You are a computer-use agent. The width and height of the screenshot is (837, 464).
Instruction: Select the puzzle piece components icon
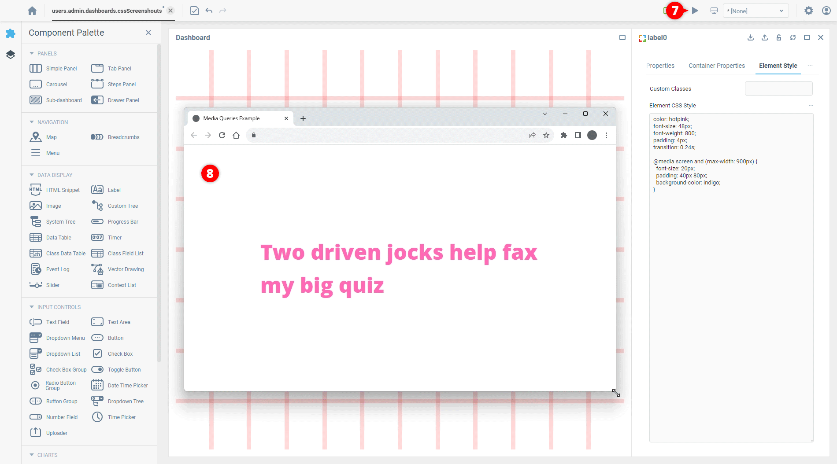click(x=11, y=33)
